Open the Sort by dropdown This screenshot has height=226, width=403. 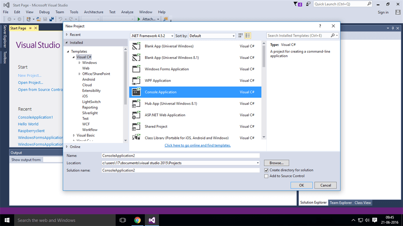pyautogui.click(x=211, y=36)
